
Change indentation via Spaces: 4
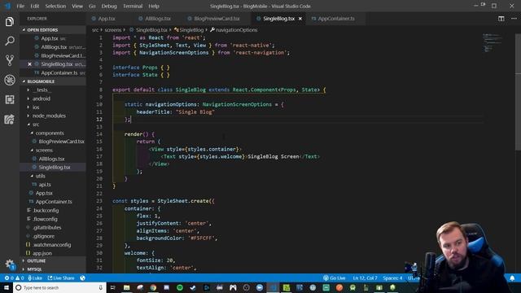[392, 278]
